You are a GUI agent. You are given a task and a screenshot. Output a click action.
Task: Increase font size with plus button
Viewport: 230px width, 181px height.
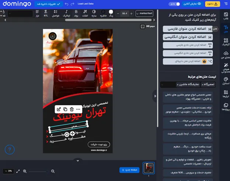tap(131, 14)
